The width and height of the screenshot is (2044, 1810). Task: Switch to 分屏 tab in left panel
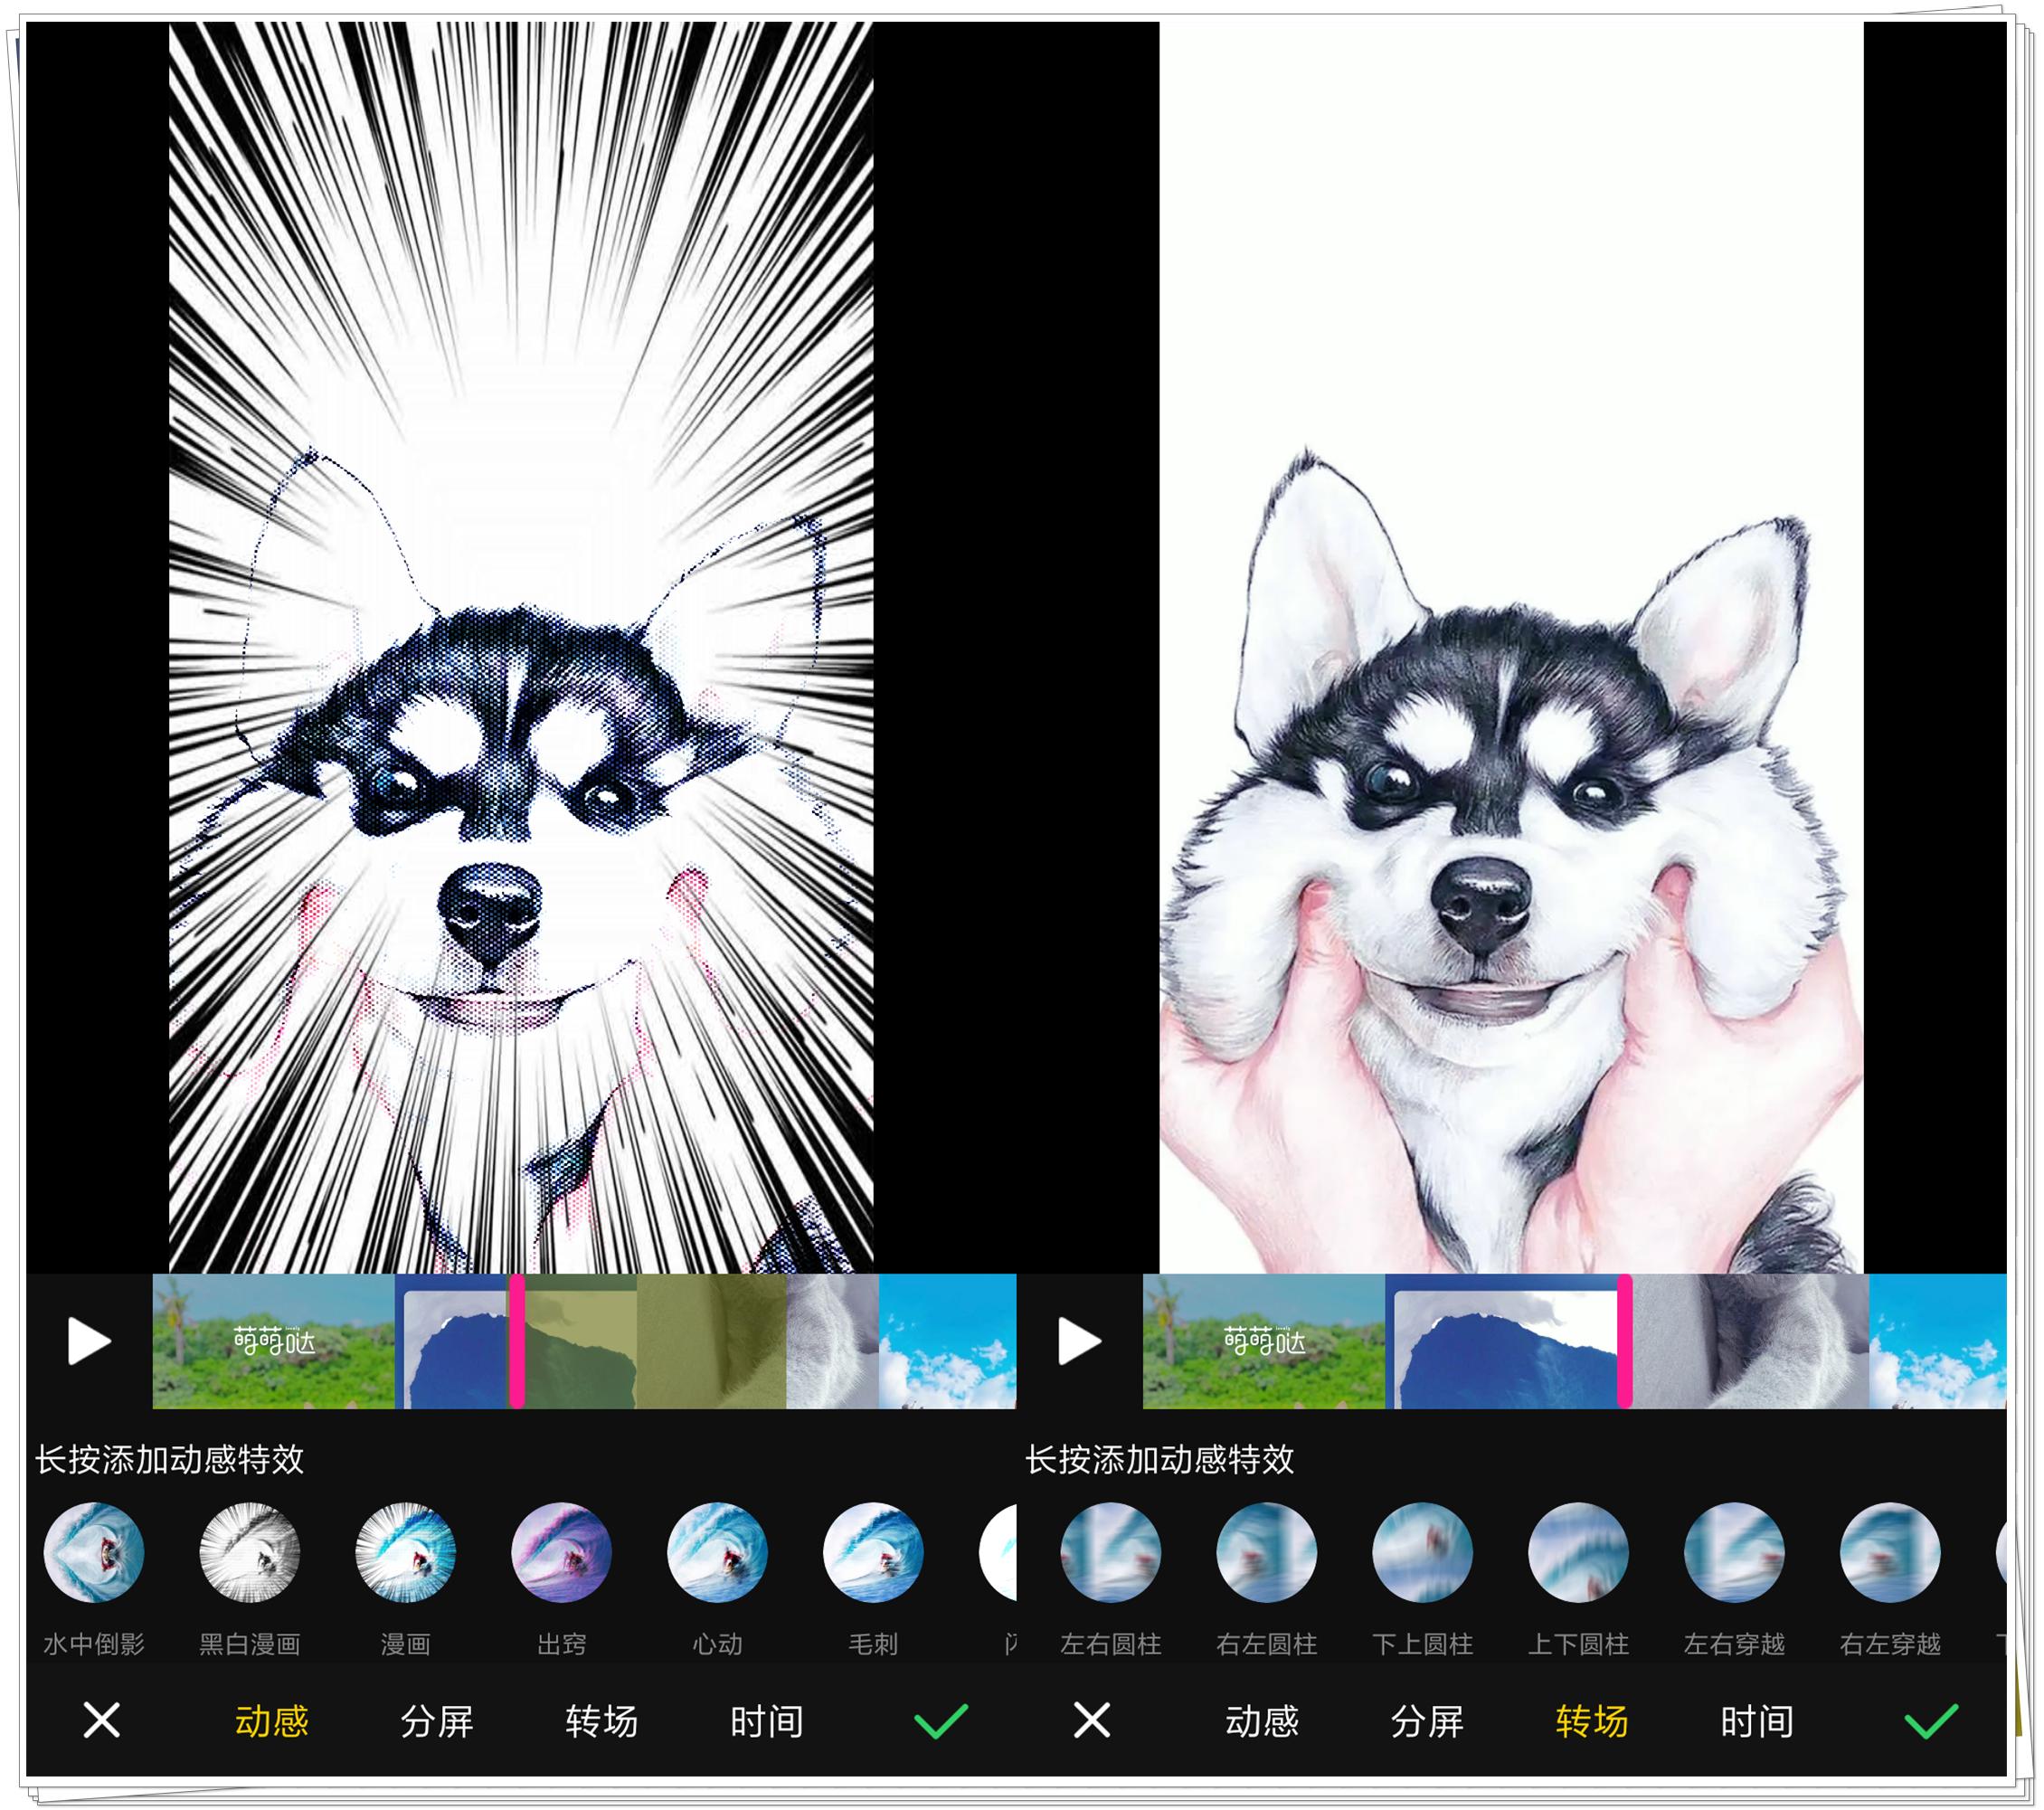coord(437,1721)
